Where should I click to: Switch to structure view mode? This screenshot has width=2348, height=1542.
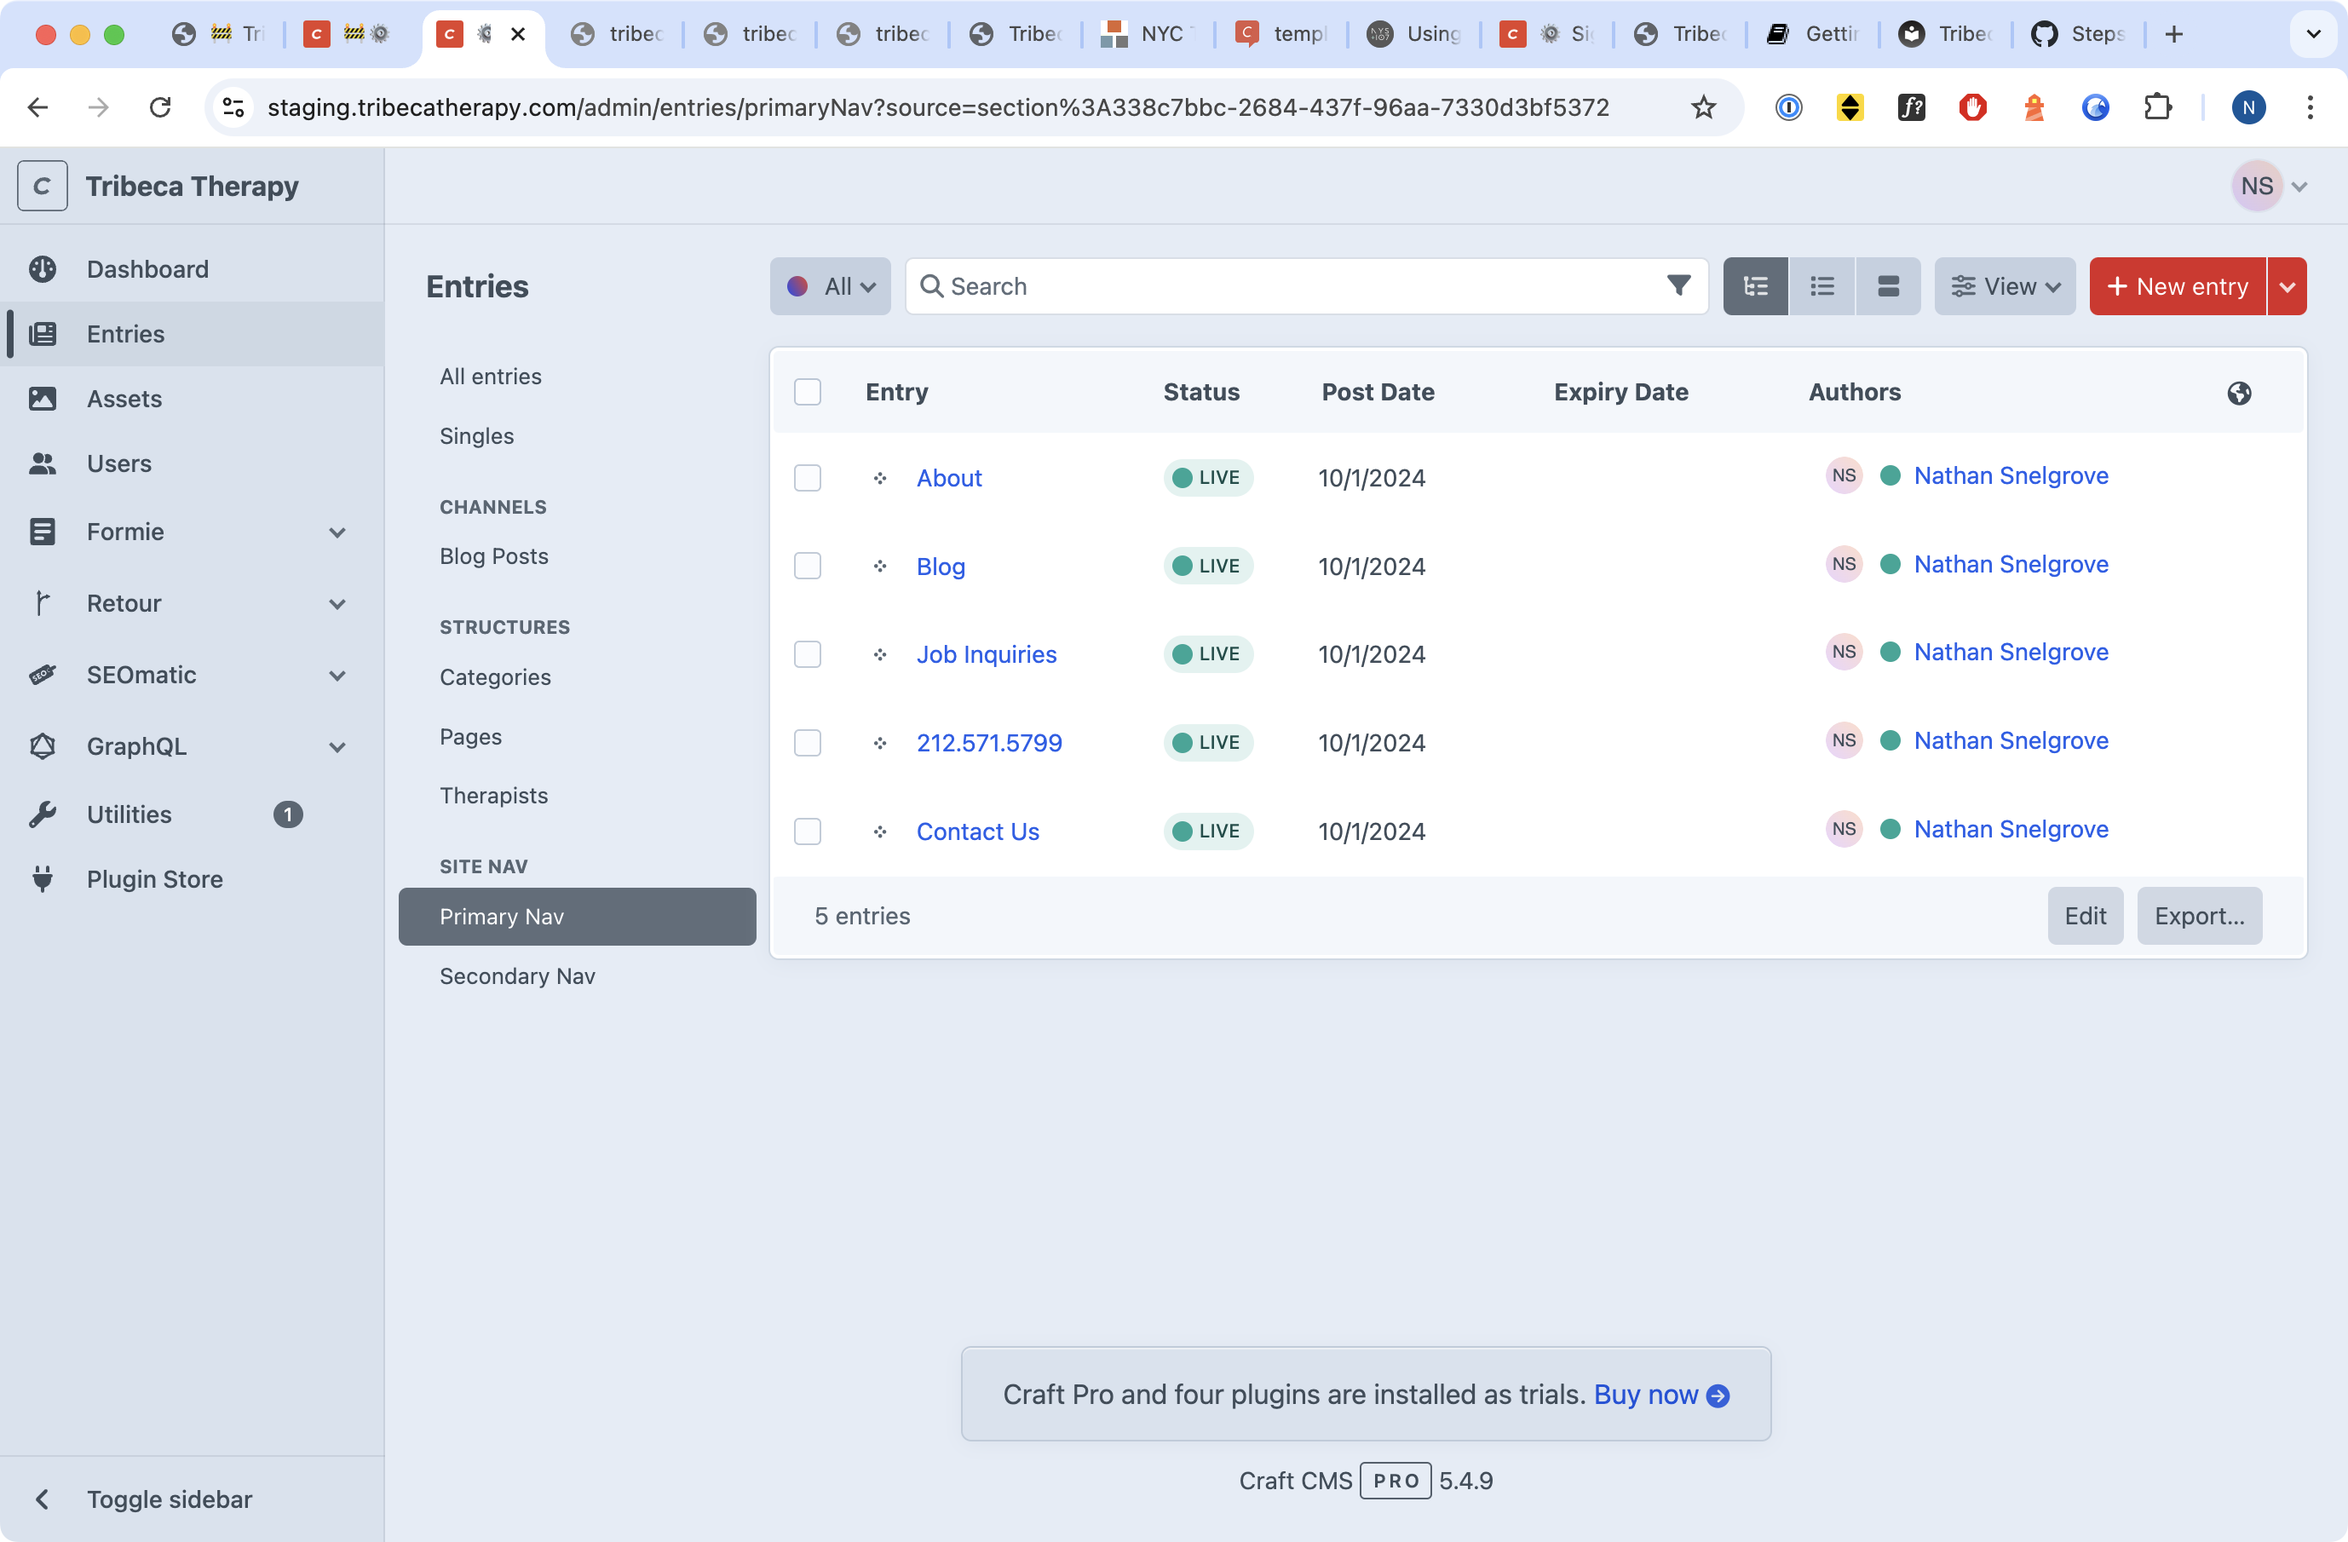coord(1756,286)
